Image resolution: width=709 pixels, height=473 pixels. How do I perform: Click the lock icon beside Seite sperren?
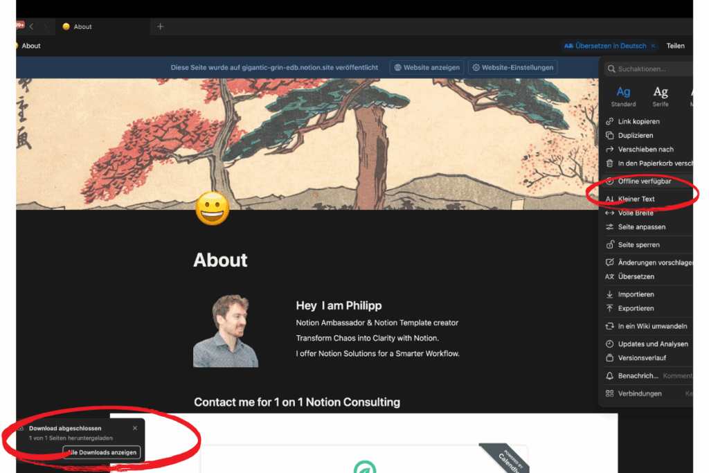click(609, 244)
